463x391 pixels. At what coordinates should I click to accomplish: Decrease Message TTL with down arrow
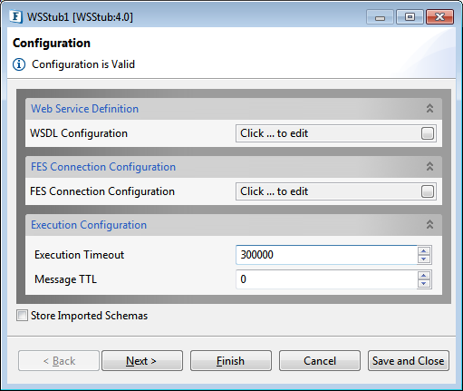point(424,283)
